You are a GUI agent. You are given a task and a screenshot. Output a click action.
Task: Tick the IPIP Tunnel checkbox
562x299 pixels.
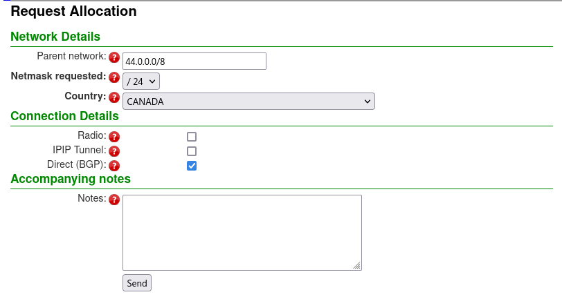point(192,151)
